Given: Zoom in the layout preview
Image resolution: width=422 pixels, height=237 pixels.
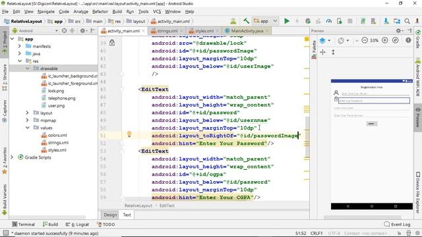Looking at the screenshot, I should [x=385, y=40].
